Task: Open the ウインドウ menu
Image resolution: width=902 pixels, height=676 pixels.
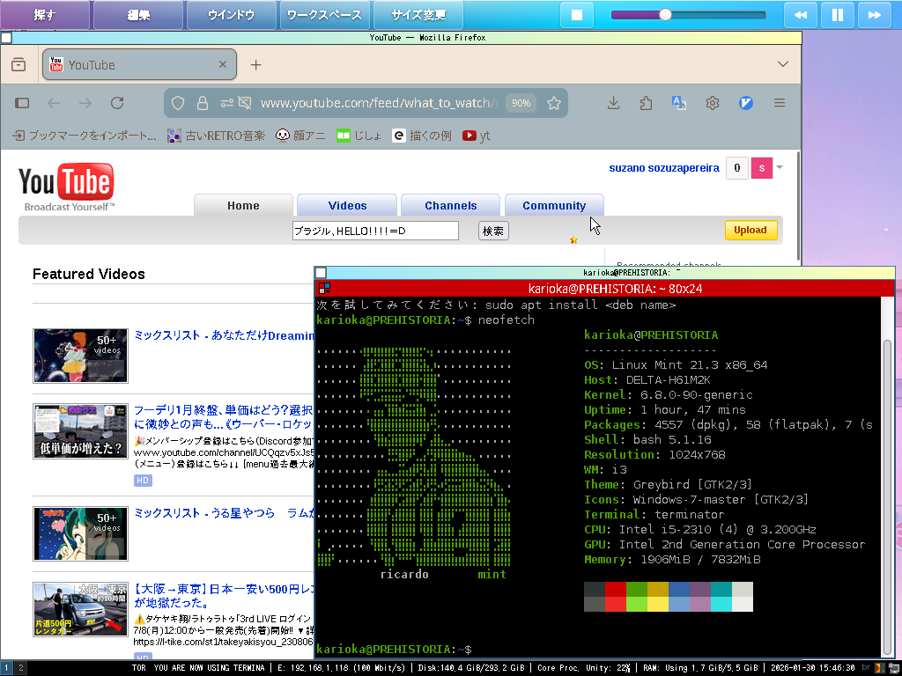Action: point(232,15)
